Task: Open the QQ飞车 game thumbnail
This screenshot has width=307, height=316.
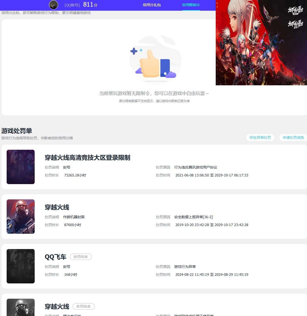Action: [21, 266]
